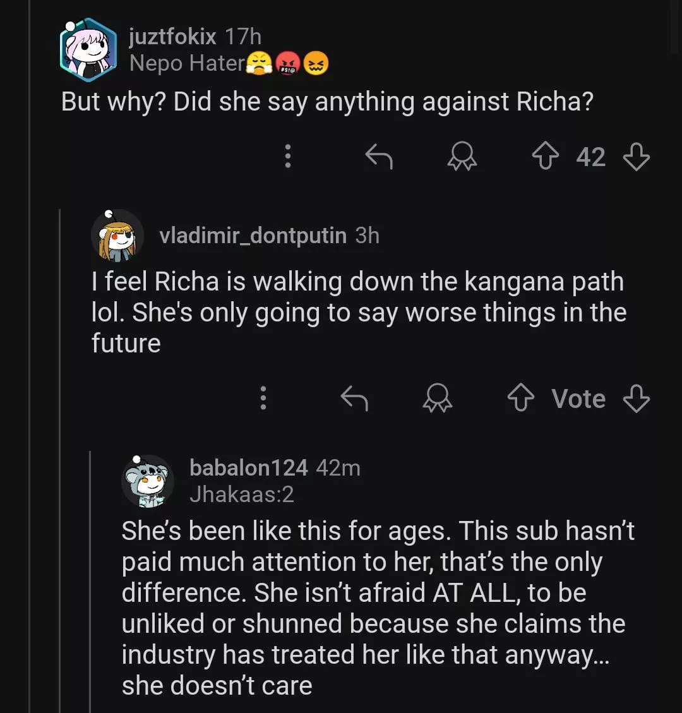
Task: Tap the Jhakaas:2 flair
Action: pyautogui.click(x=241, y=494)
